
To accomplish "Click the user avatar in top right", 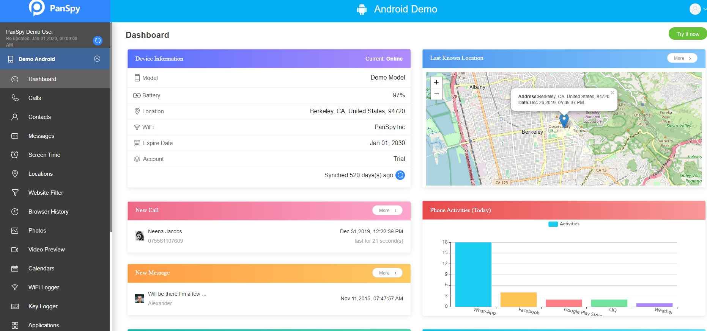I will (x=695, y=9).
